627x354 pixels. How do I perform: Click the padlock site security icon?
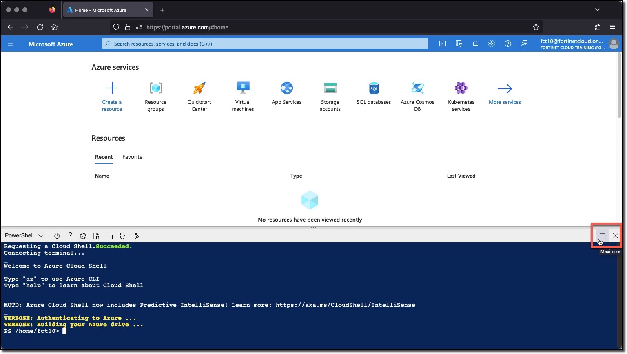click(x=128, y=27)
